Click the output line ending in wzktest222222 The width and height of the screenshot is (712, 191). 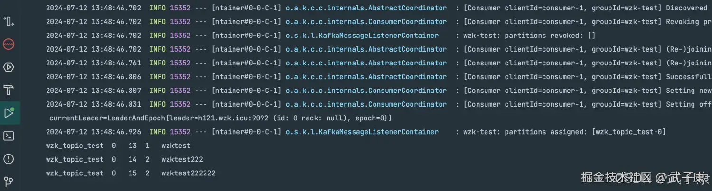[x=131, y=173]
